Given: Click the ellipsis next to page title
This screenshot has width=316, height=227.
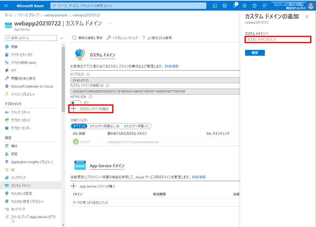Looking at the screenshot, I should click(110, 23).
